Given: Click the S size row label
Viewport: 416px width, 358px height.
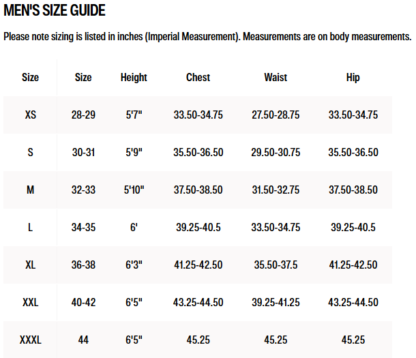Looking at the screenshot, I should click(31, 152).
